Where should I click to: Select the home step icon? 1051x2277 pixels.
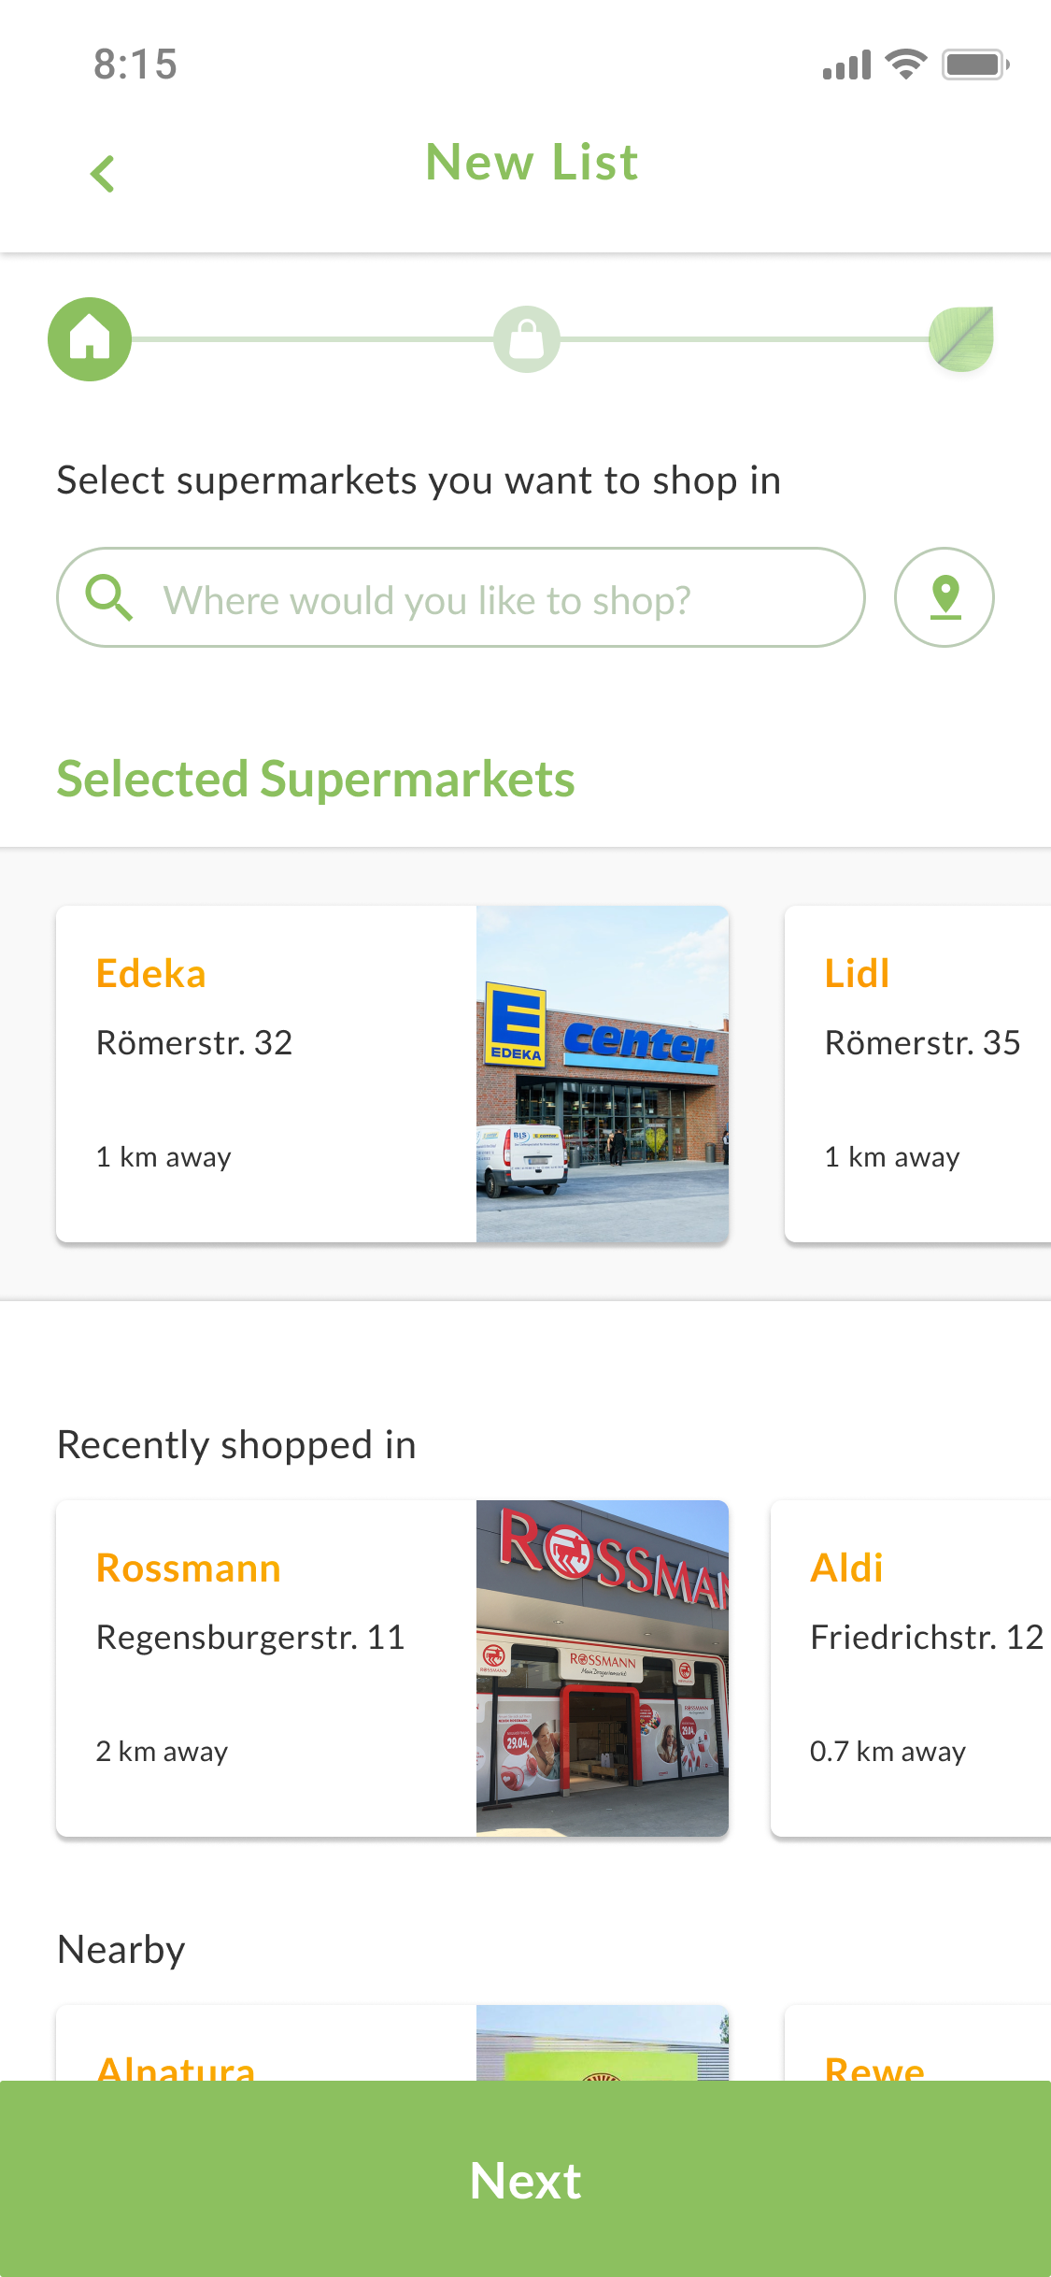point(90,339)
